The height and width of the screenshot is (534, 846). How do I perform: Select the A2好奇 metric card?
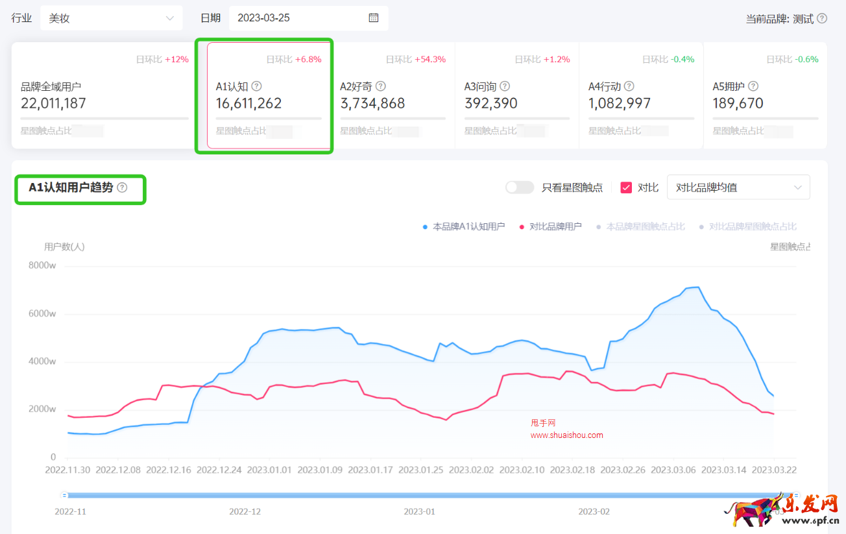393,95
